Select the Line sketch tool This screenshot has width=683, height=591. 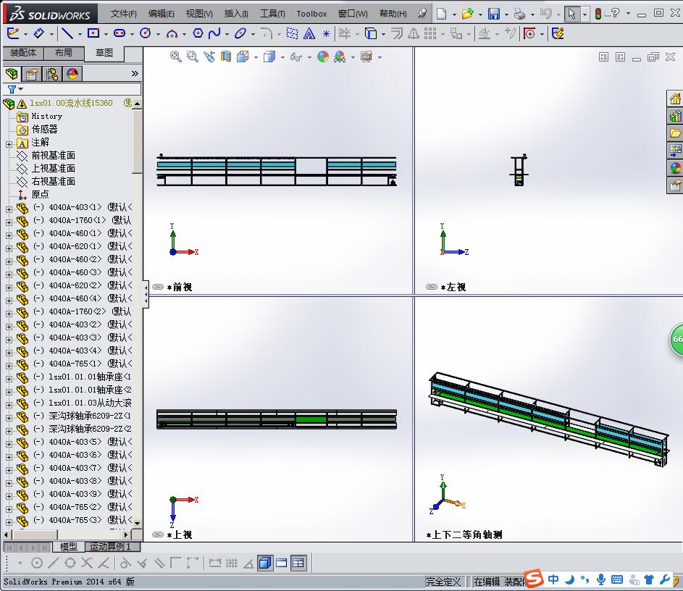pos(67,33)
